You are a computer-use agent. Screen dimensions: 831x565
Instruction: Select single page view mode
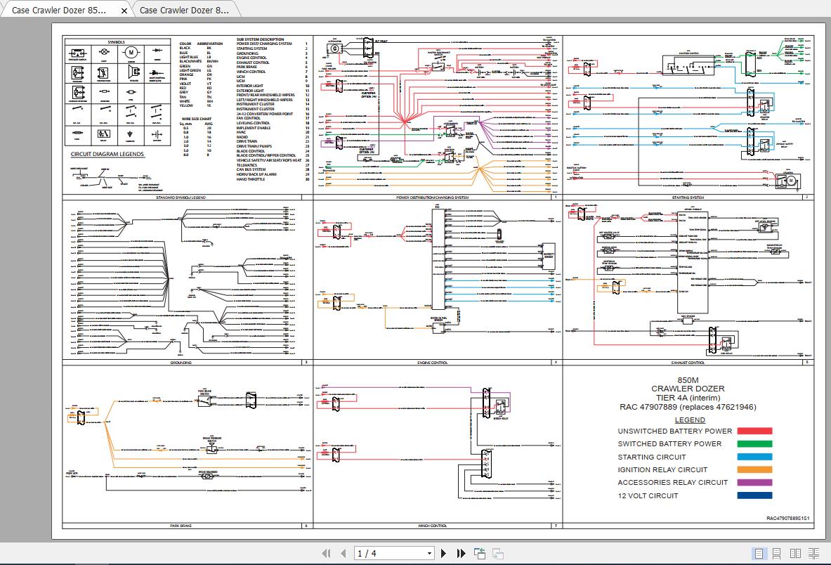click(758, 553)
